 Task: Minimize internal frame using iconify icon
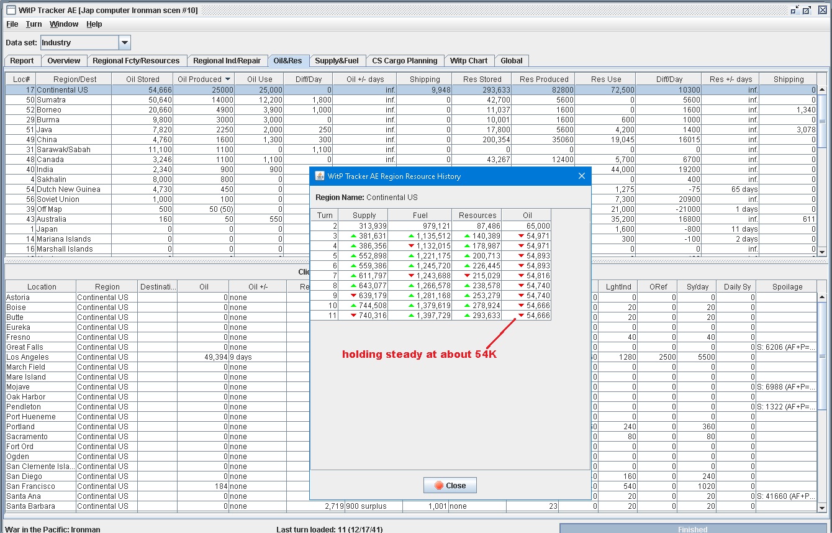tap(795, 10)
